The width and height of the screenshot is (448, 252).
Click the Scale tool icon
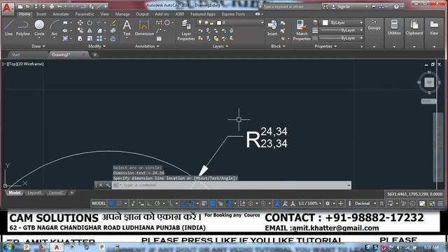pos(90,38)
